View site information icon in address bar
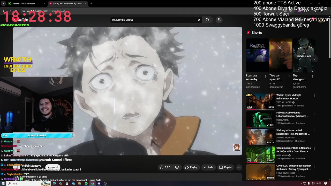Screen dimensions: 331x186 coord(24,11)
